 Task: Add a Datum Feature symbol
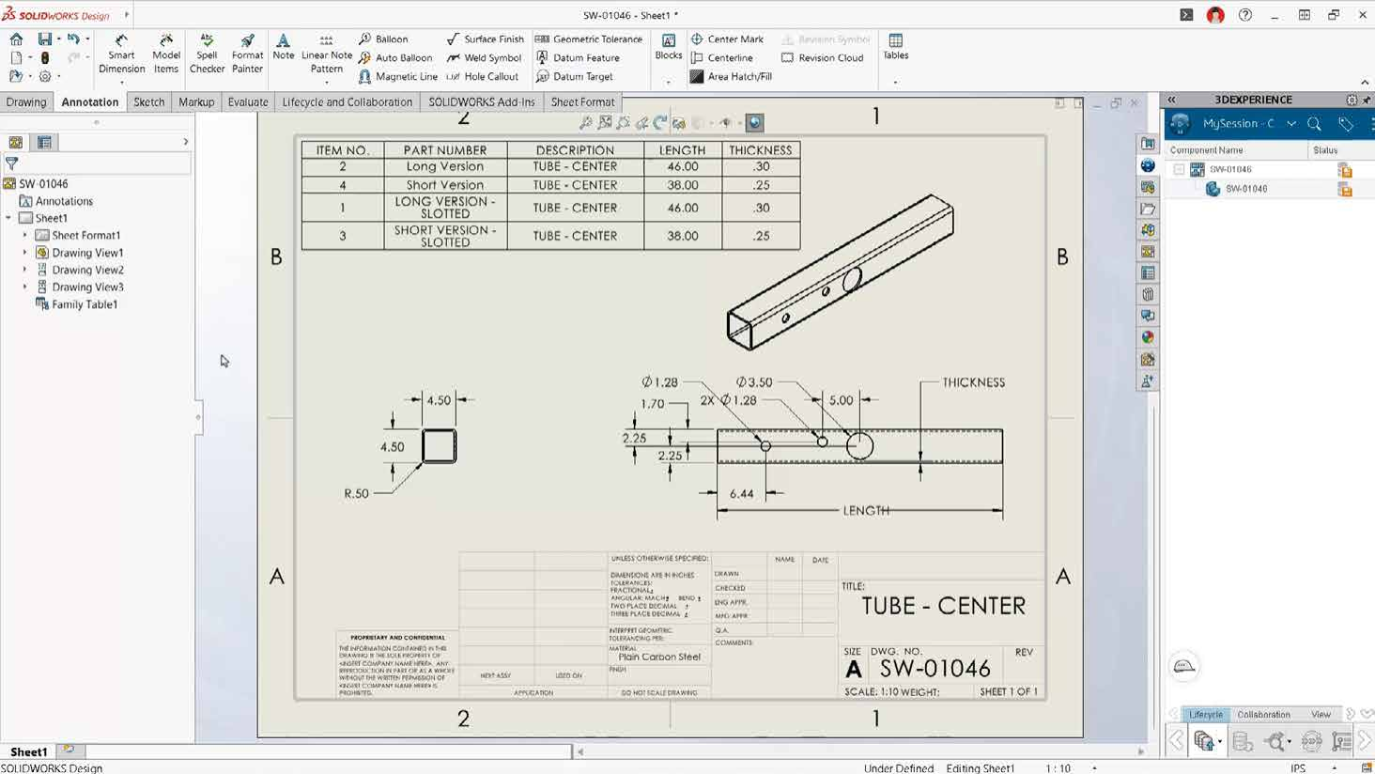point(578,58)
